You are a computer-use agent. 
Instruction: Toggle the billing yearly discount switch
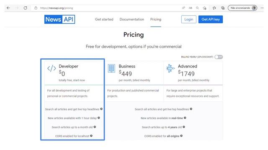pos(219,57)
